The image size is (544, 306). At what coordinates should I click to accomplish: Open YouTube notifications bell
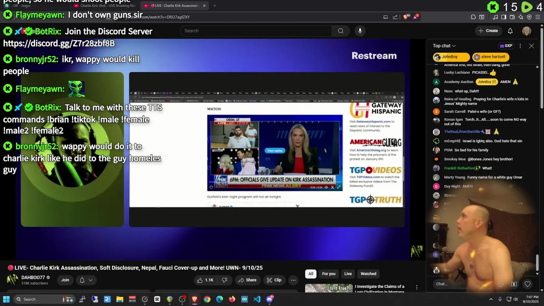(x=510, y=31)
